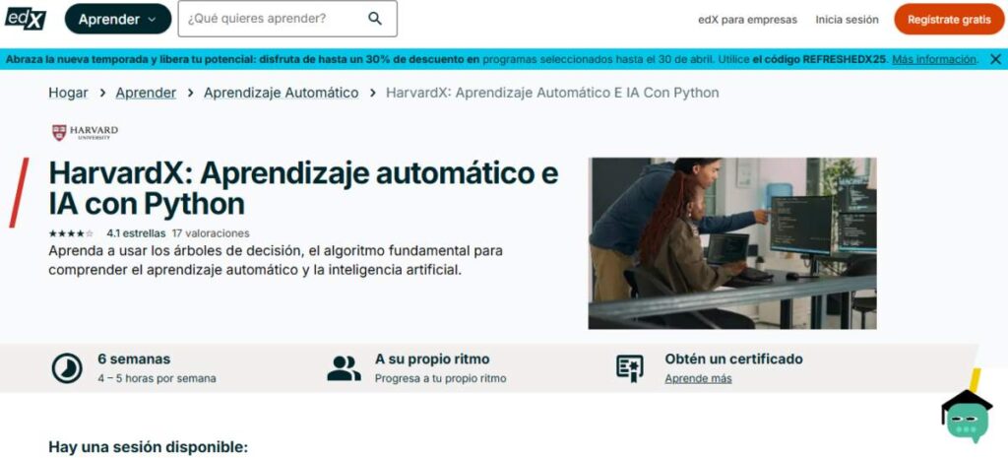Screen dimensions: 1008x458
Task: Click the edX logo
Action: (x=26, y=18)
